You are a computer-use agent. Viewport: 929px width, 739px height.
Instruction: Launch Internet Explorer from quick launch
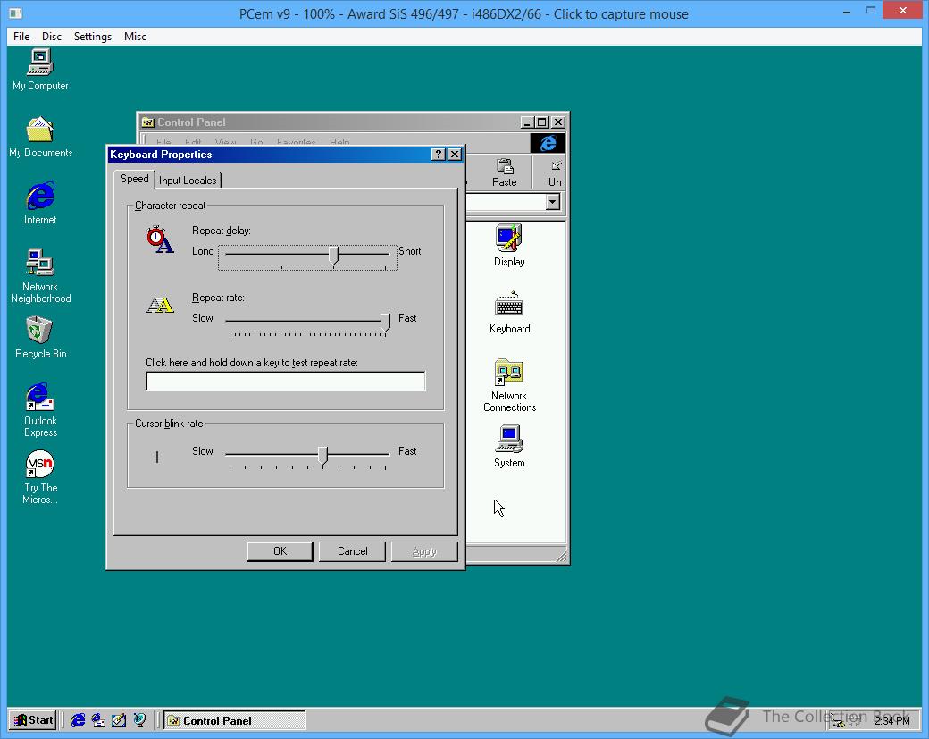(78, 720)
